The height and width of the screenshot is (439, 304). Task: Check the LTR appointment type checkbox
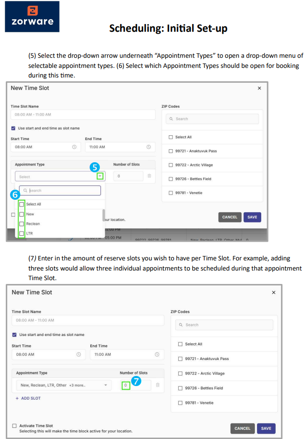22,233
